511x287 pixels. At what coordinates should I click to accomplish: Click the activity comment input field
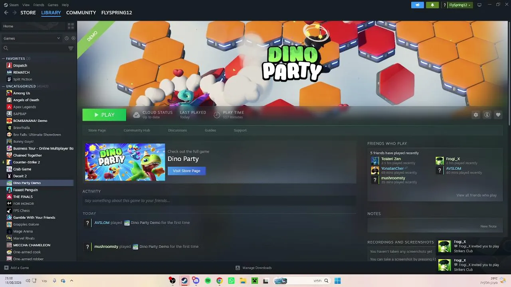[x=219, y=201]
